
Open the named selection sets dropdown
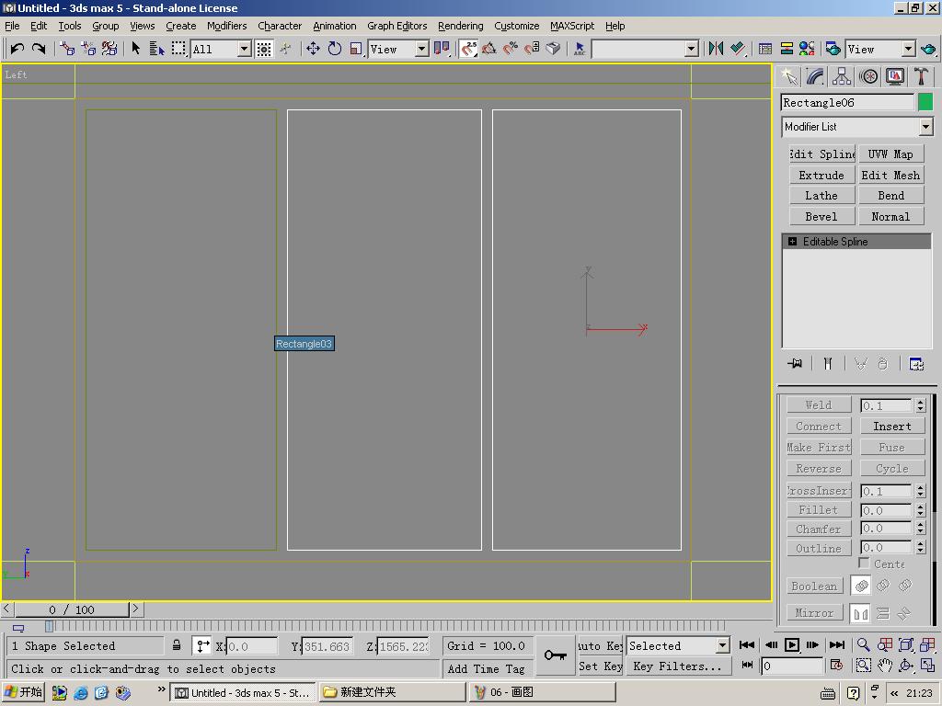(x=692, y=50)
